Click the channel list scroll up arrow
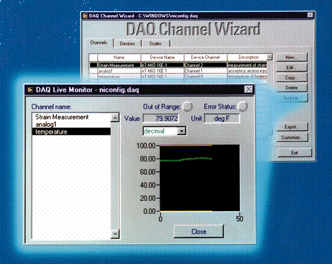332x264 pixels. point(115,117)
